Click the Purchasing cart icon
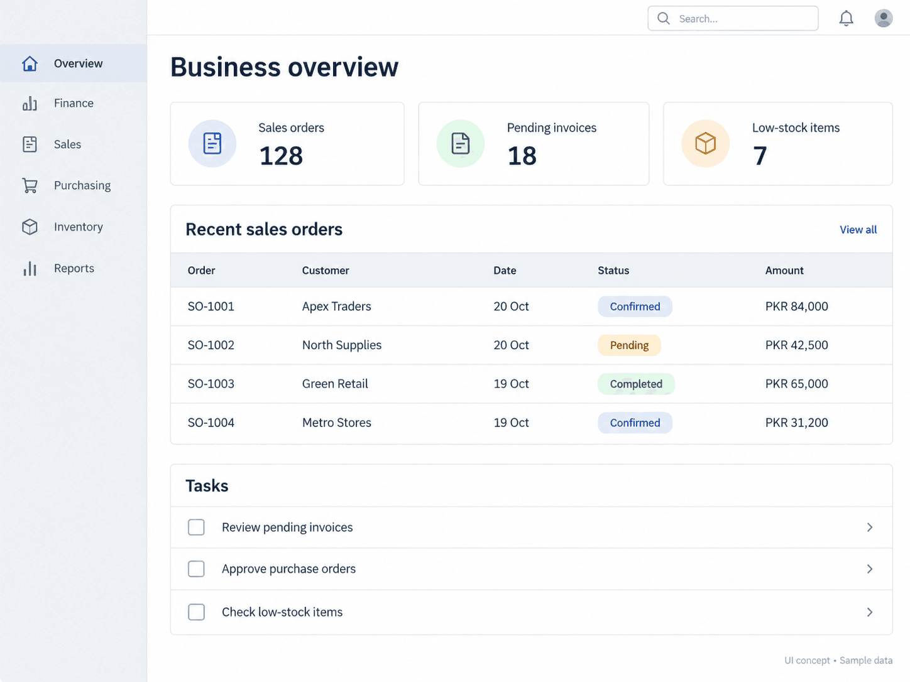Viewport: 910px width, 682px height. coord(30,186)
